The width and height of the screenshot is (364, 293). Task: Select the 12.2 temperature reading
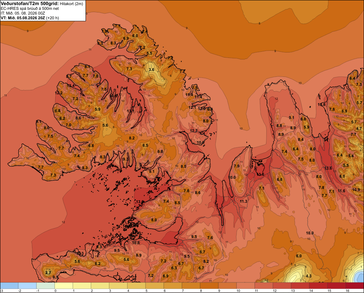coord(59,93)
